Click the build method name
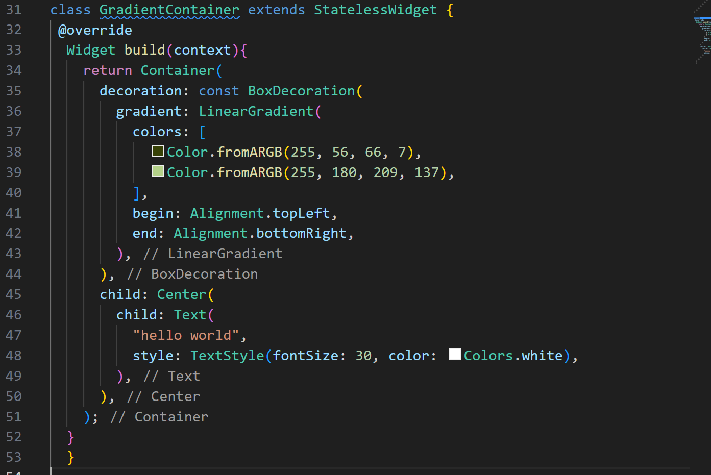Image resolution: width=711 pixels, height=475 pixels. pyautogui.click(x=144, y=50)
